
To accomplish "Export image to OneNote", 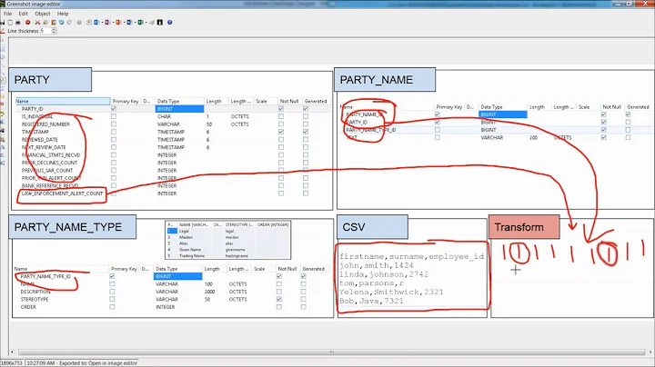I will pos(107,23).
